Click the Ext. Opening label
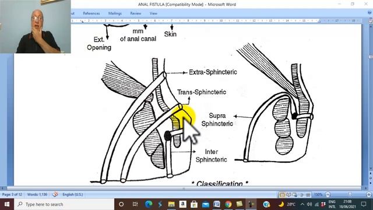Screen dimensions: 373x210 click(x=99, y=43)
